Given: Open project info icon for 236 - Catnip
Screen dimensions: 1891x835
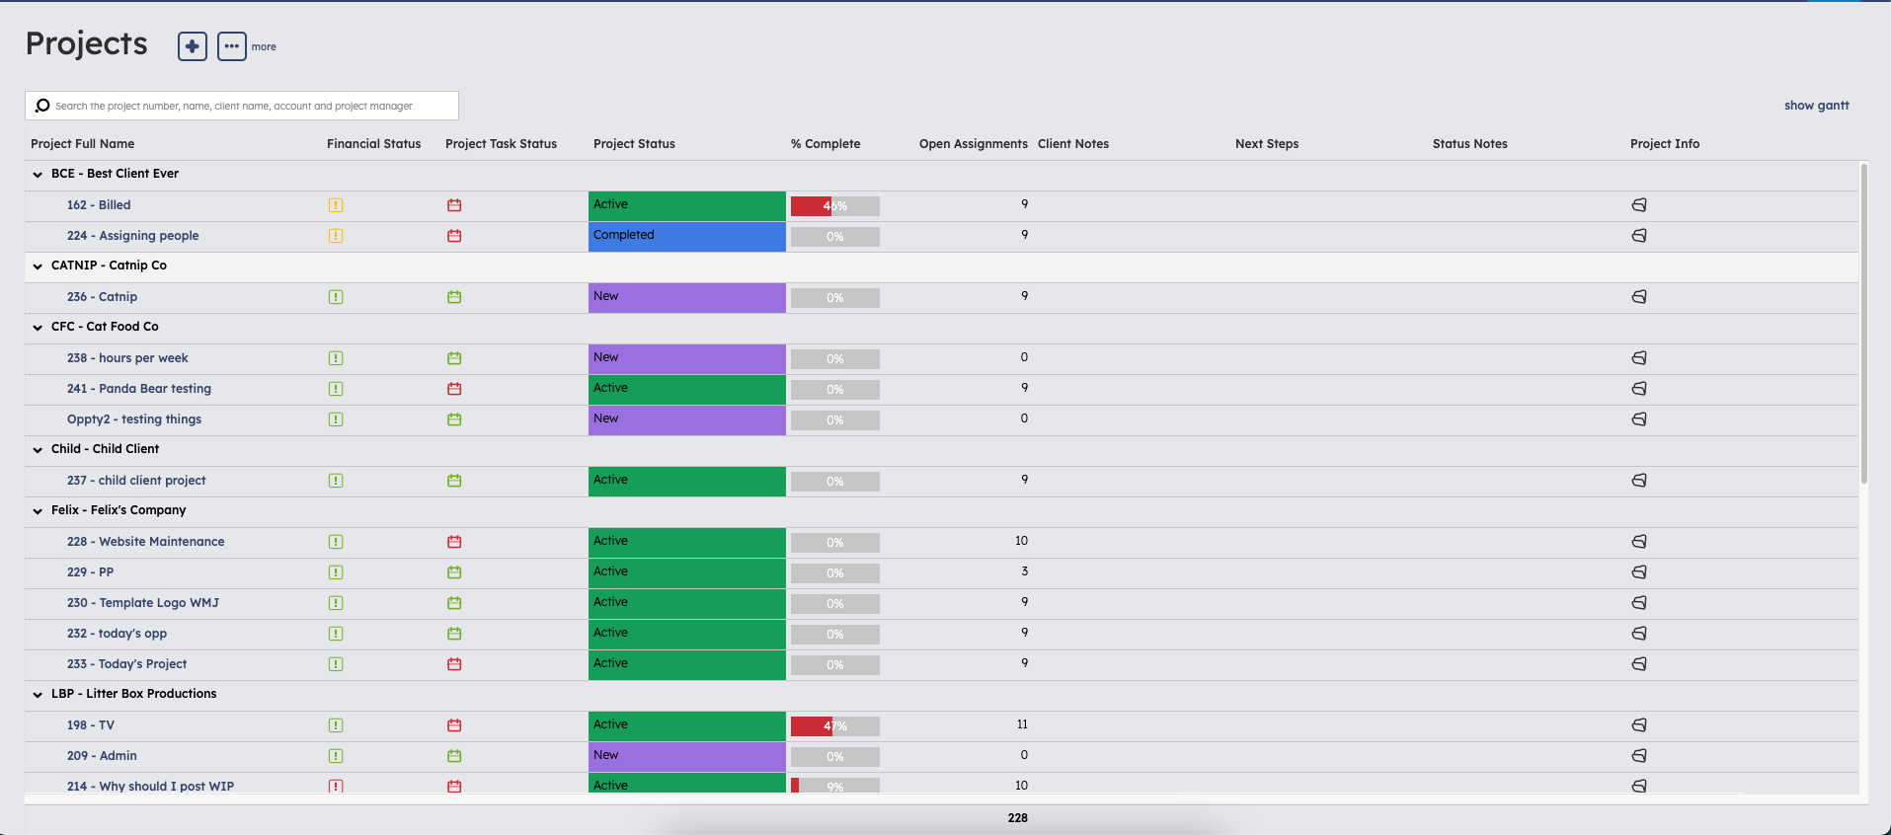Looking at the screenshot, I should point(1639,297).
